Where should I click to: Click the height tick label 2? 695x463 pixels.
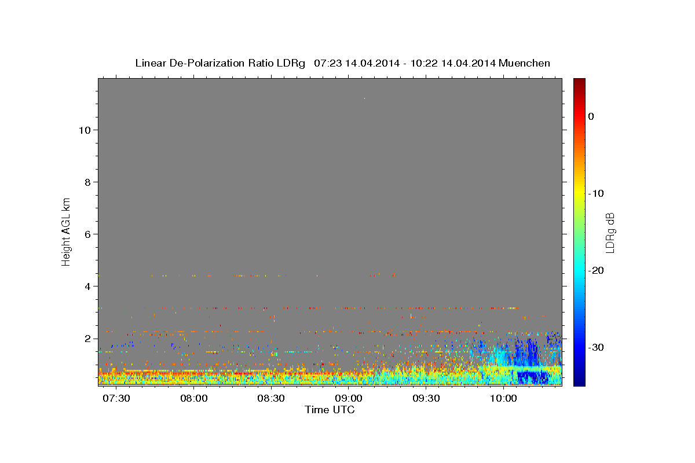[88, 339]
